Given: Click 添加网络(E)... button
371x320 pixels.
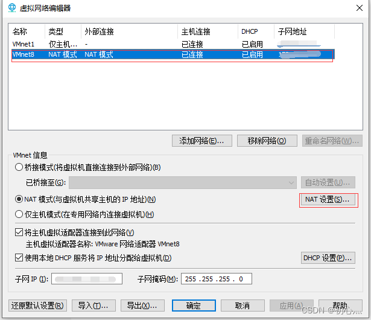Looking at the screenshot, I should pyautogui.click(x=202, y=141).
